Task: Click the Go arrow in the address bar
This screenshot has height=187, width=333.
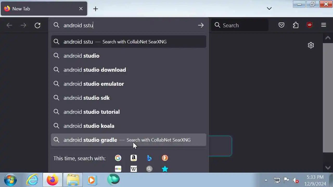Action: point(201,25)
